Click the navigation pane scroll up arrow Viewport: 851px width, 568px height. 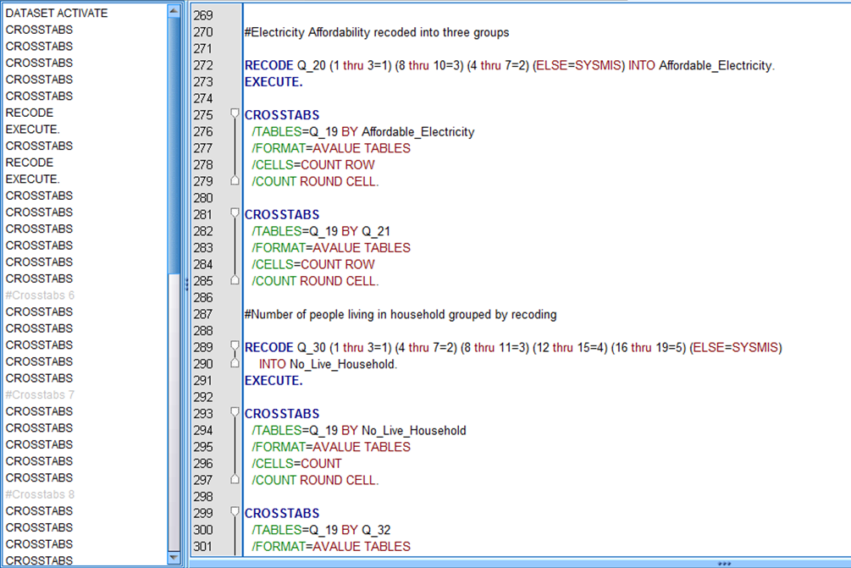pyautogui.click(x=174, y=11)
